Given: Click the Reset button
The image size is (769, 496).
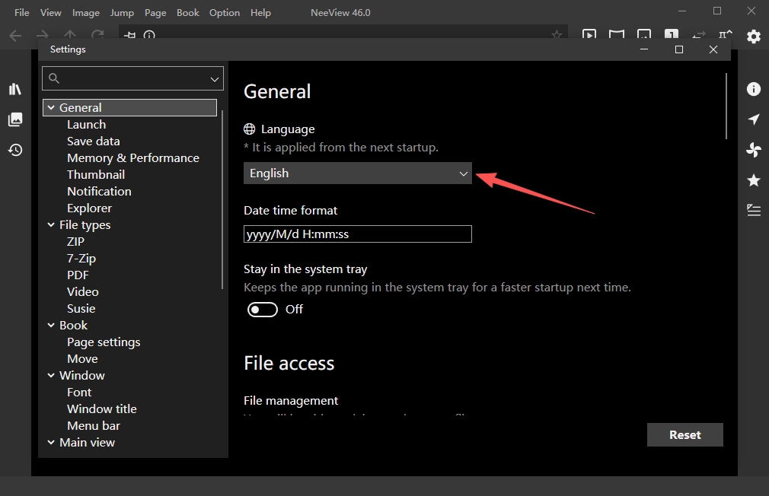Looking at the screenshot, I should 684,434.
